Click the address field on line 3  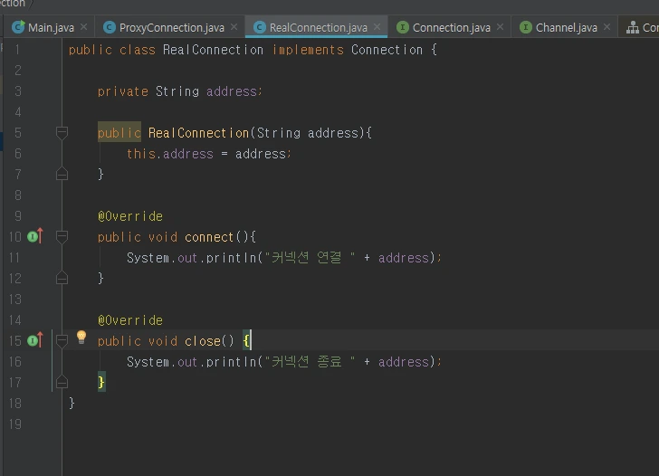click(x=232, y=91)
